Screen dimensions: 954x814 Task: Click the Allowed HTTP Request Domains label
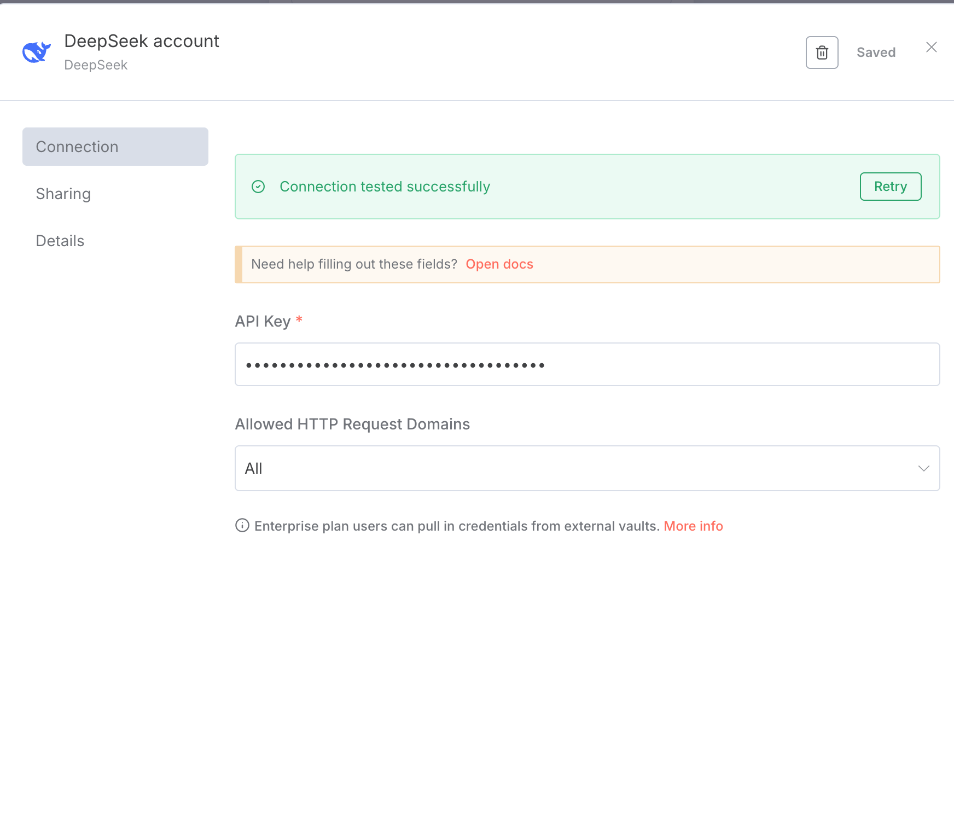coord(352,425)
